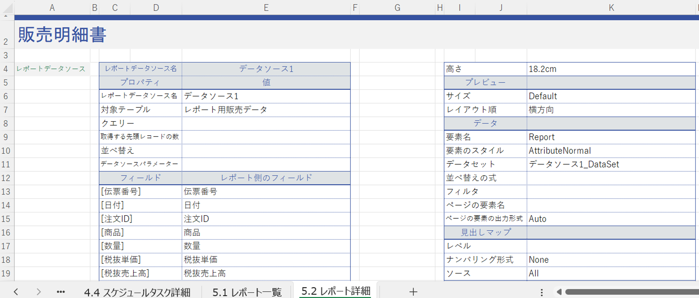The image size is (699, 298).
Task: Click the horizontal scrollbar left arrow
Action: [559, 292]
